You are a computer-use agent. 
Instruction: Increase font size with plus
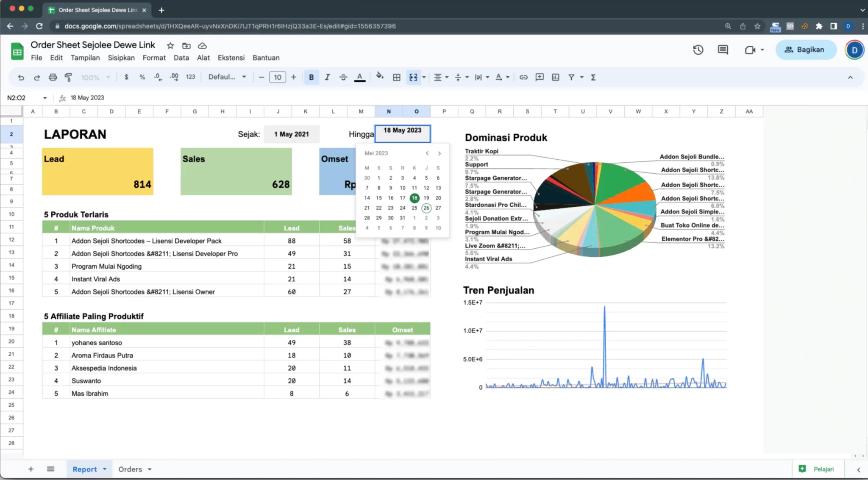point(293,77)
